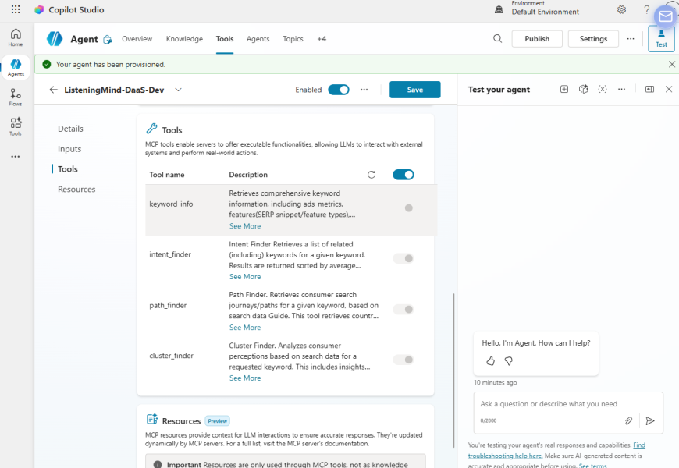Open the Topics tab

(293, 39)
